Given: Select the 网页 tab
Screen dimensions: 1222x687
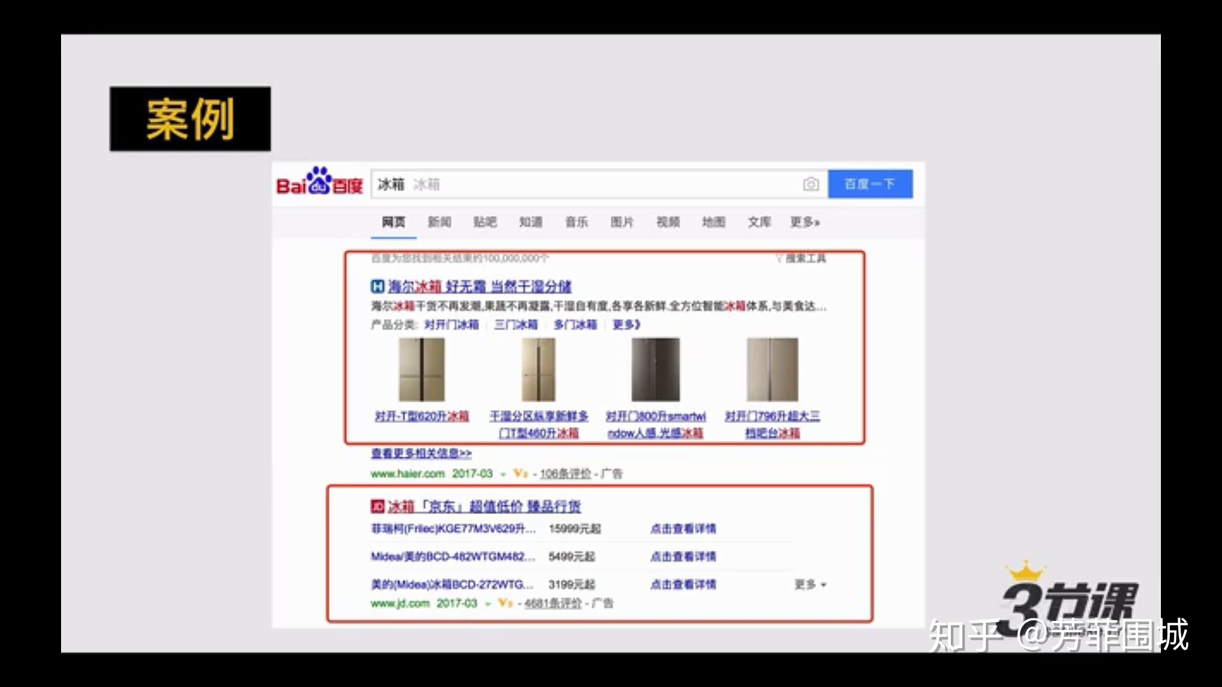Looking at the screenshot, I should [393, 222].
